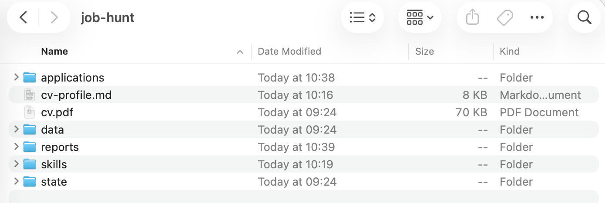Screen dimensions: 605x203
Task: Go forward with the right chevron button
Action: click(x=54, y=17)
